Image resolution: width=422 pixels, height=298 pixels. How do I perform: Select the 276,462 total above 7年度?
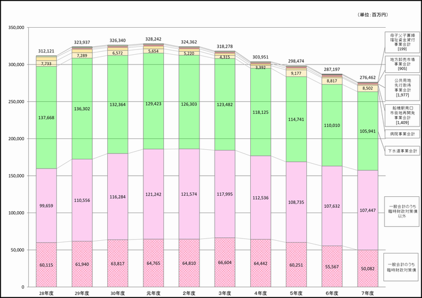[367, 78]
